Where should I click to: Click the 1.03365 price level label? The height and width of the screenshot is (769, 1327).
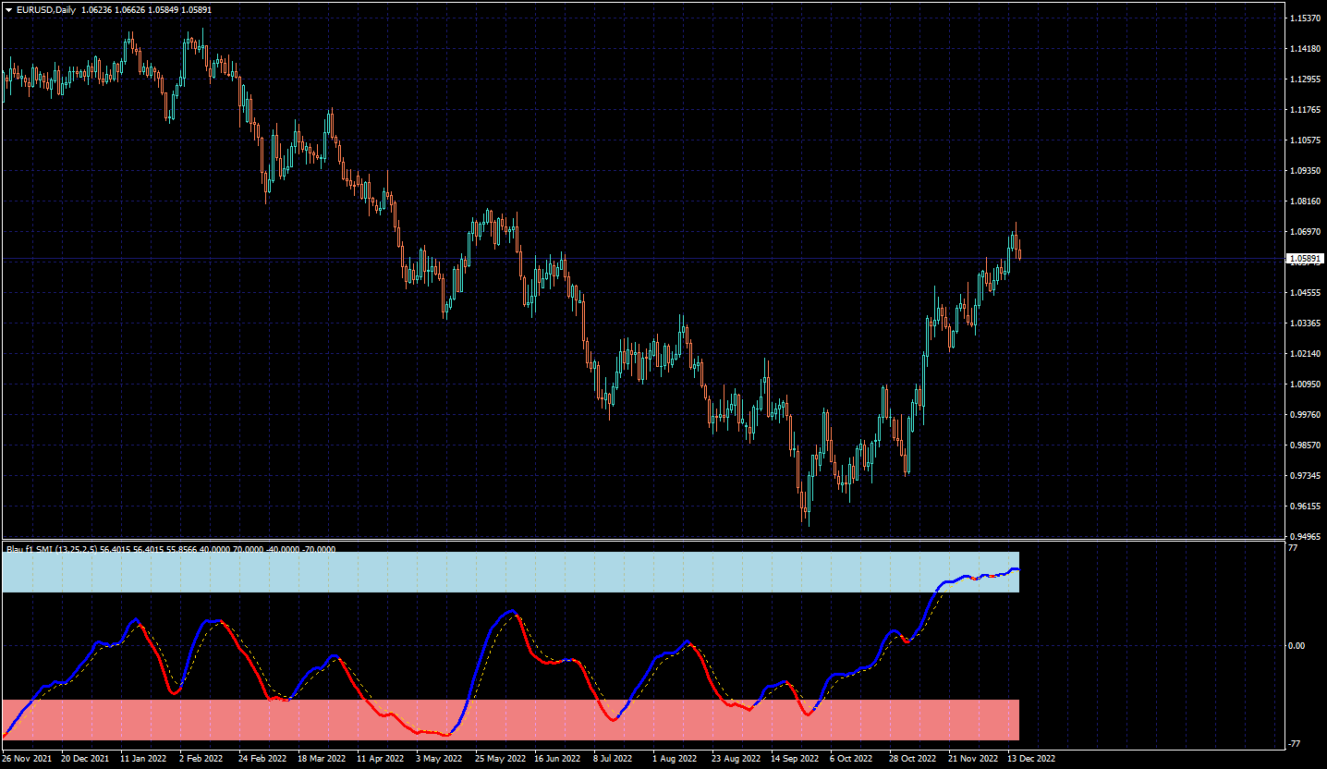click(1305, 323)
